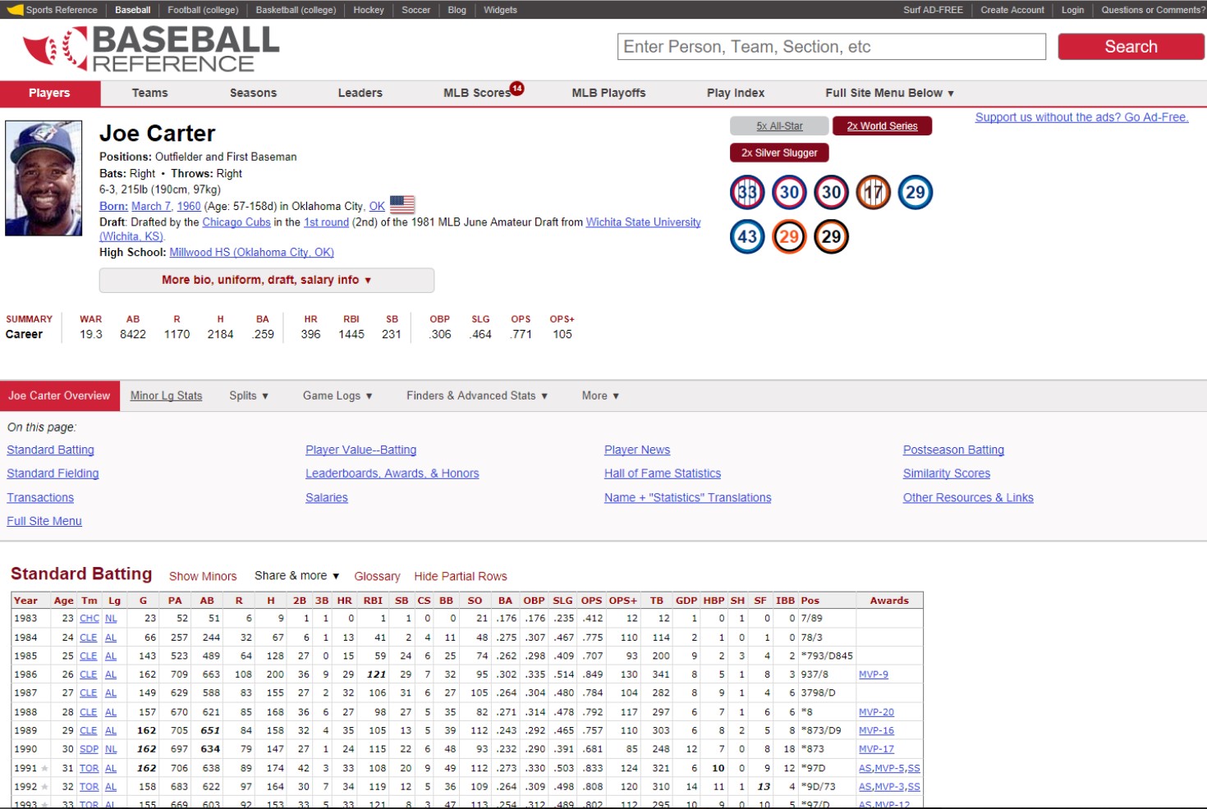Click the United States flag icon
Screen dimensions: 1207x809
click(402, 204)
